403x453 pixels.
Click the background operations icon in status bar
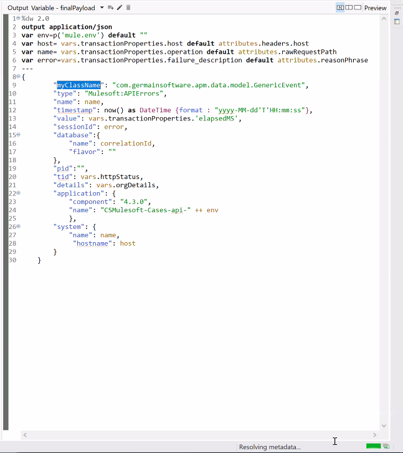(x=387, y=447)
